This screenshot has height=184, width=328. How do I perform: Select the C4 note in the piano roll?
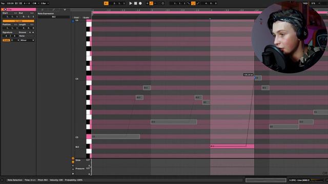pyautogui.click(x=258, y=78)
